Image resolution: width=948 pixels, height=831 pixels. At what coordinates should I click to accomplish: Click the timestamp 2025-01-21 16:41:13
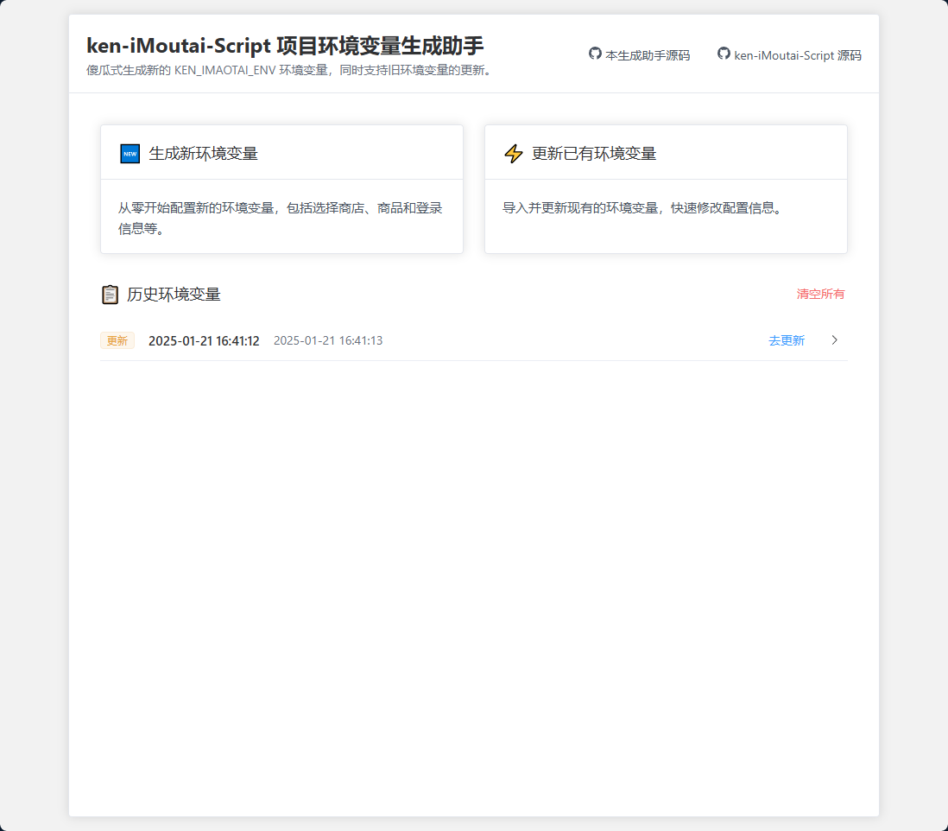(328, 340)
